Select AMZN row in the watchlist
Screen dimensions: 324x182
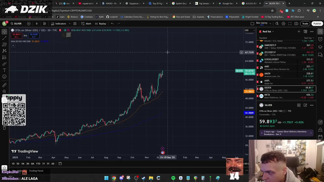(x=286, y=75)
